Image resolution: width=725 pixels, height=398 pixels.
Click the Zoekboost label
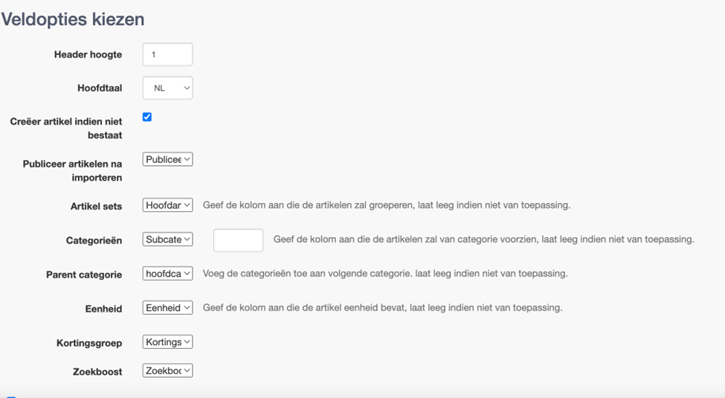97,372
